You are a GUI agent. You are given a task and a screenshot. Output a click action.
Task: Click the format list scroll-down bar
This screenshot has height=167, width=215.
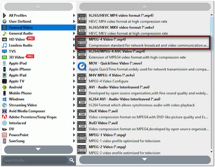point(145,160)
